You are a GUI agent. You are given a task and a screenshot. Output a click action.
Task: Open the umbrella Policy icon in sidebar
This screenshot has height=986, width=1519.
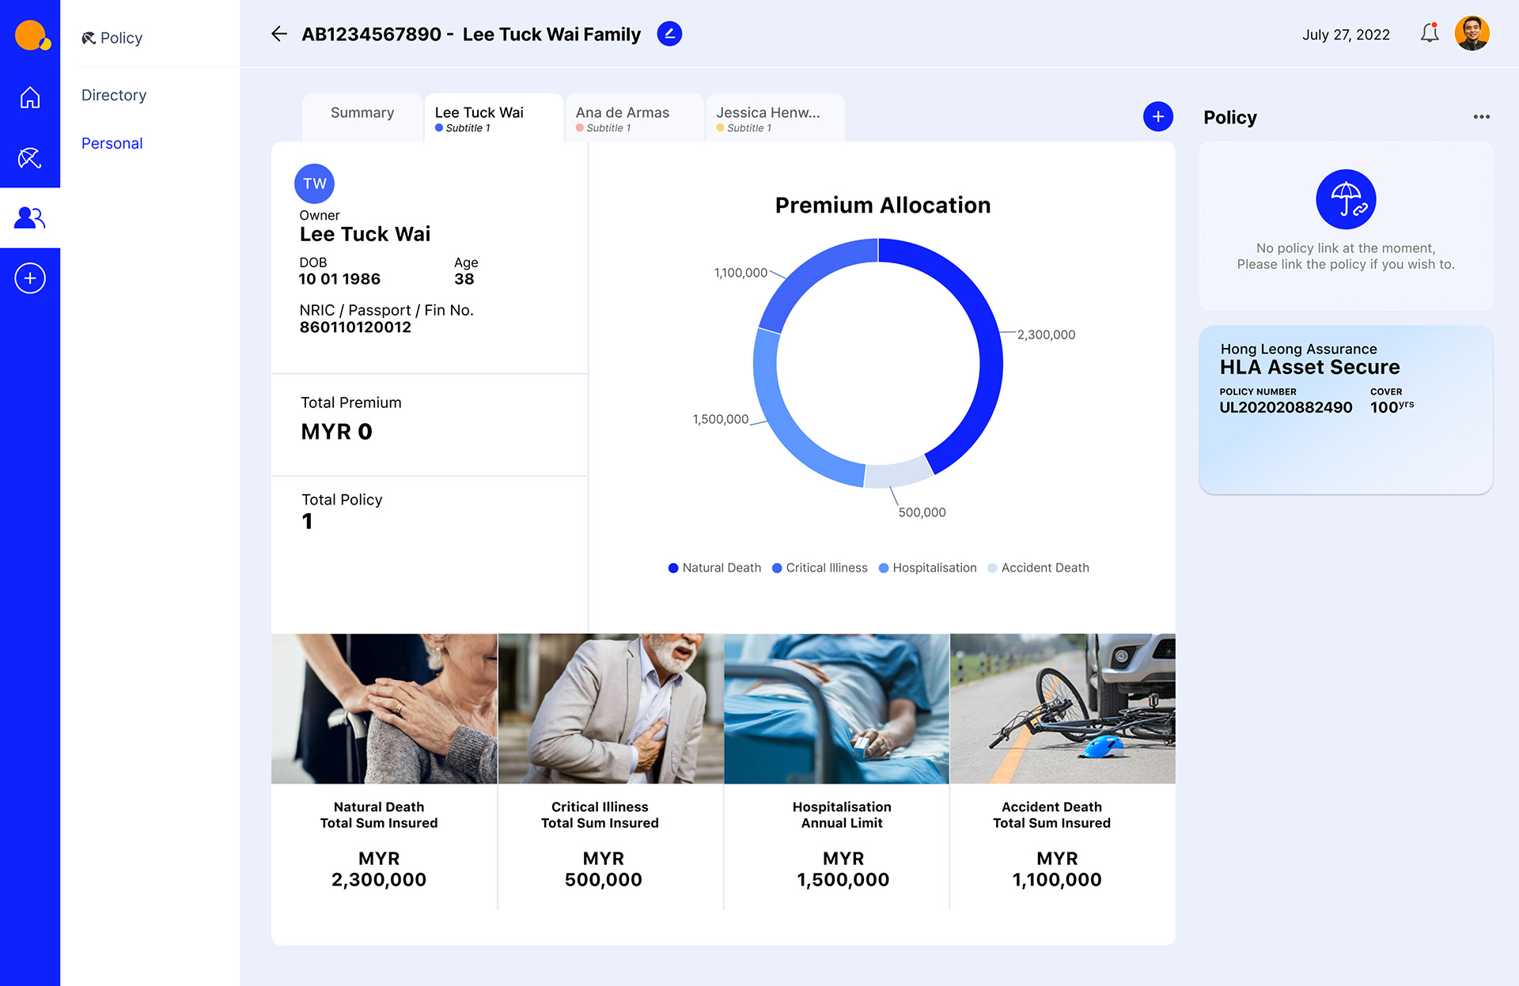(30, 158)
